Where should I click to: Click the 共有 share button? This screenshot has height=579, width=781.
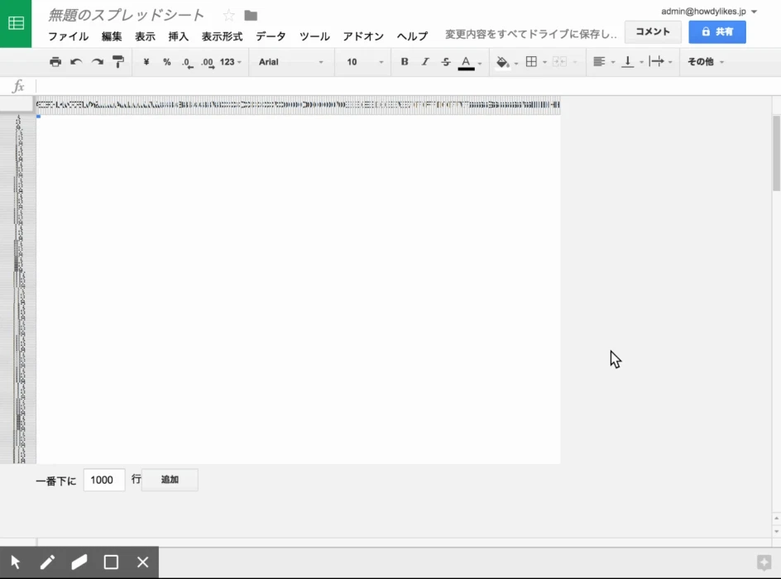click(717, 32)
